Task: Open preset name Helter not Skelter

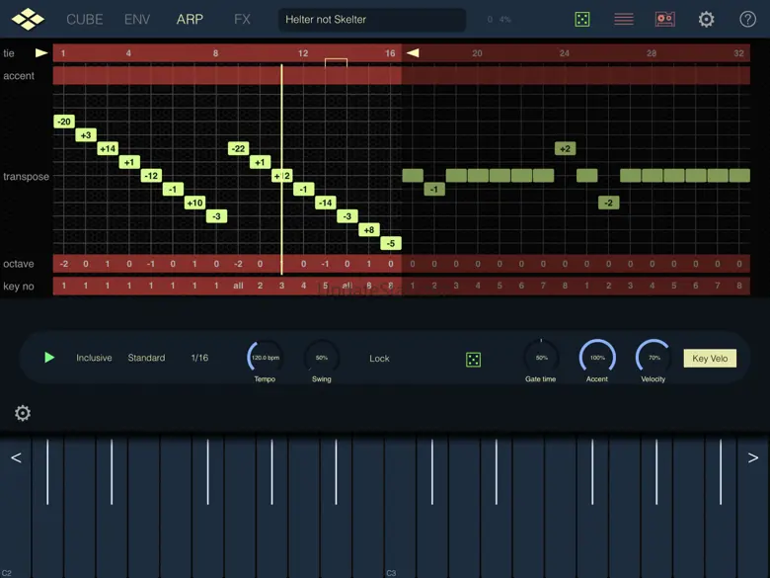Action: point(372,20)
